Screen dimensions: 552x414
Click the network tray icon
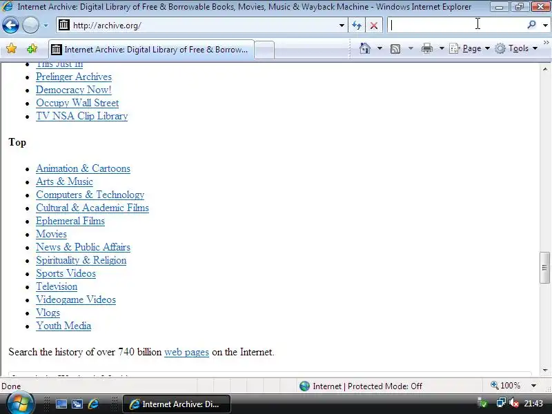coord(501,402)
